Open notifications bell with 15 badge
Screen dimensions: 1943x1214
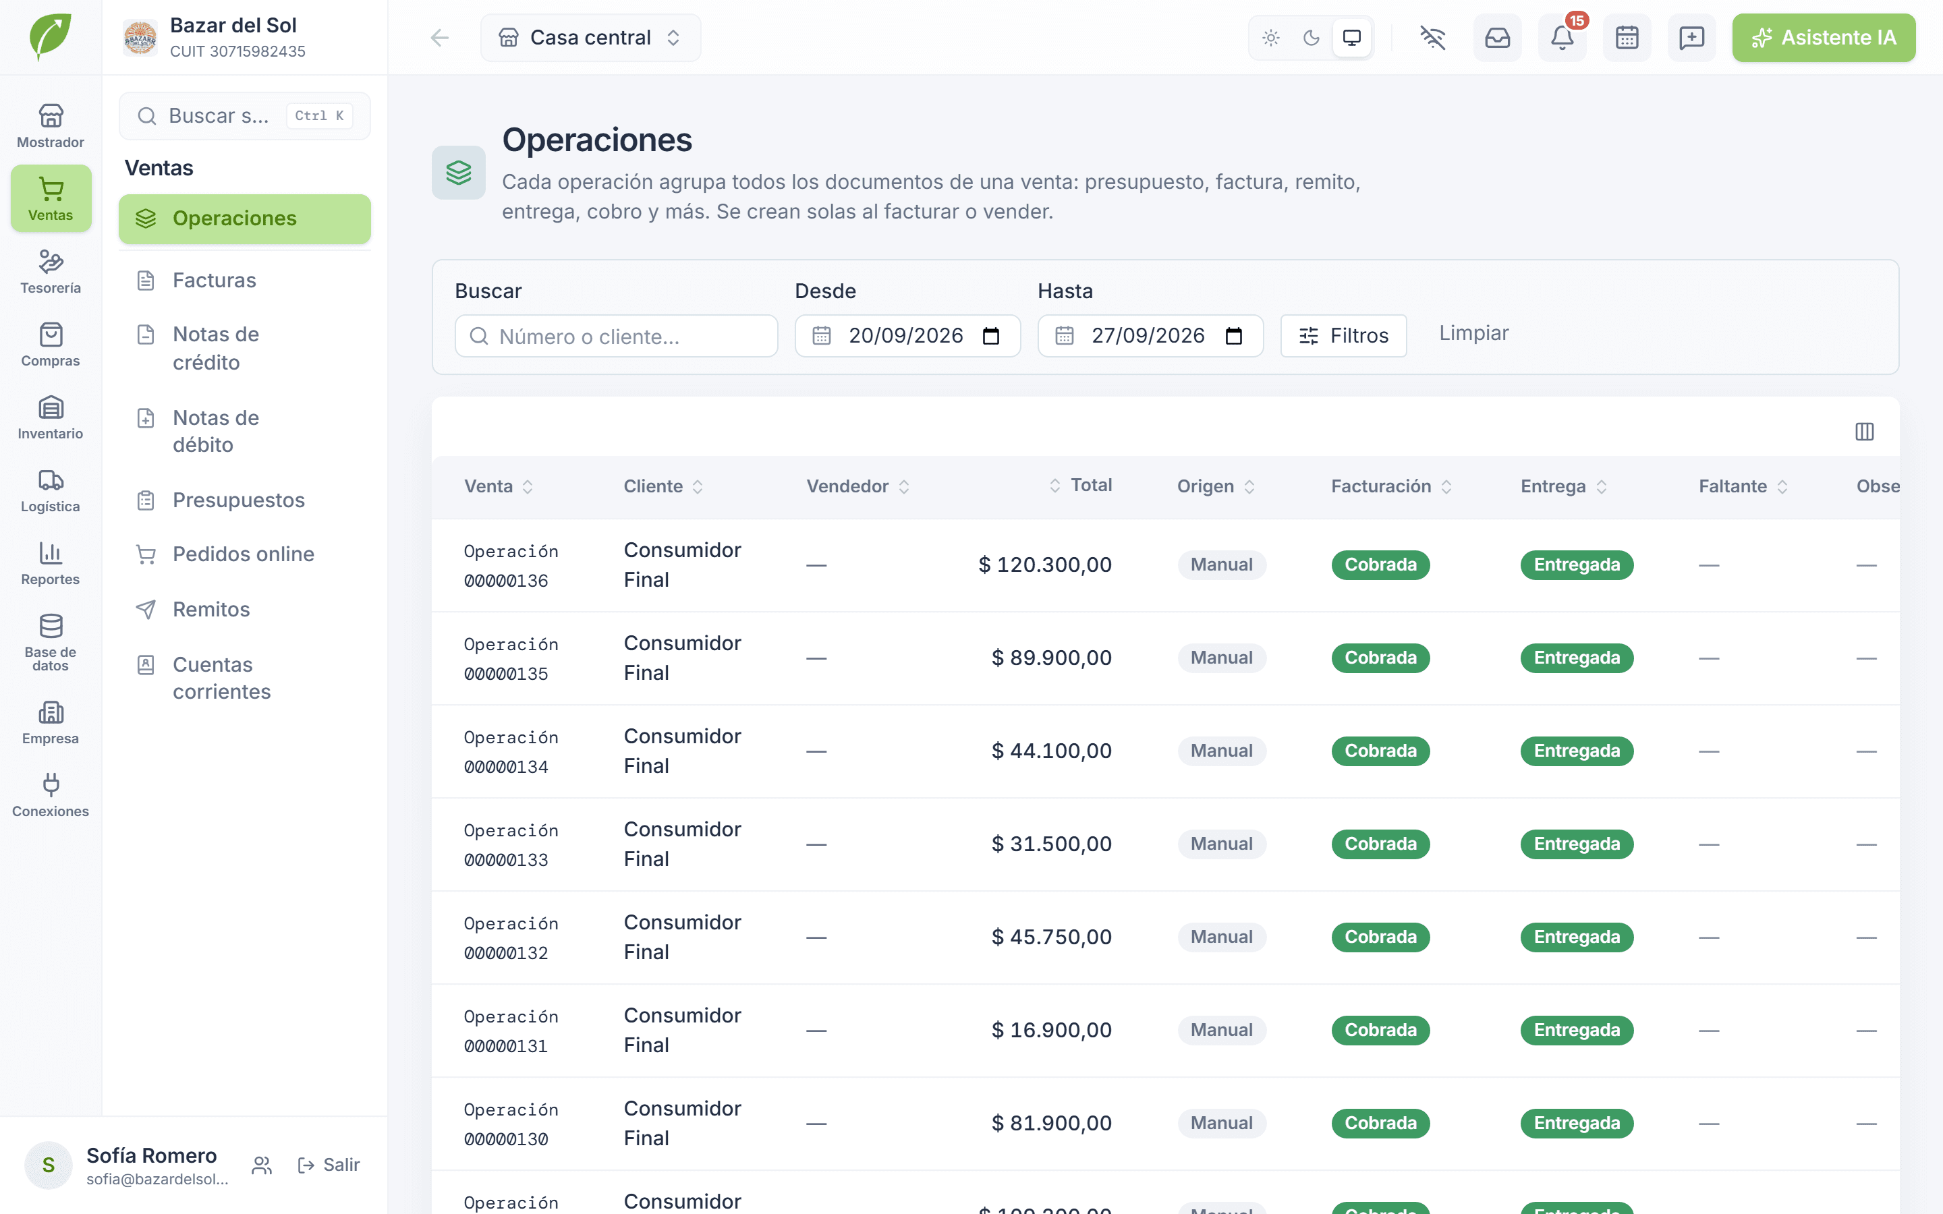click(1562, 38)
